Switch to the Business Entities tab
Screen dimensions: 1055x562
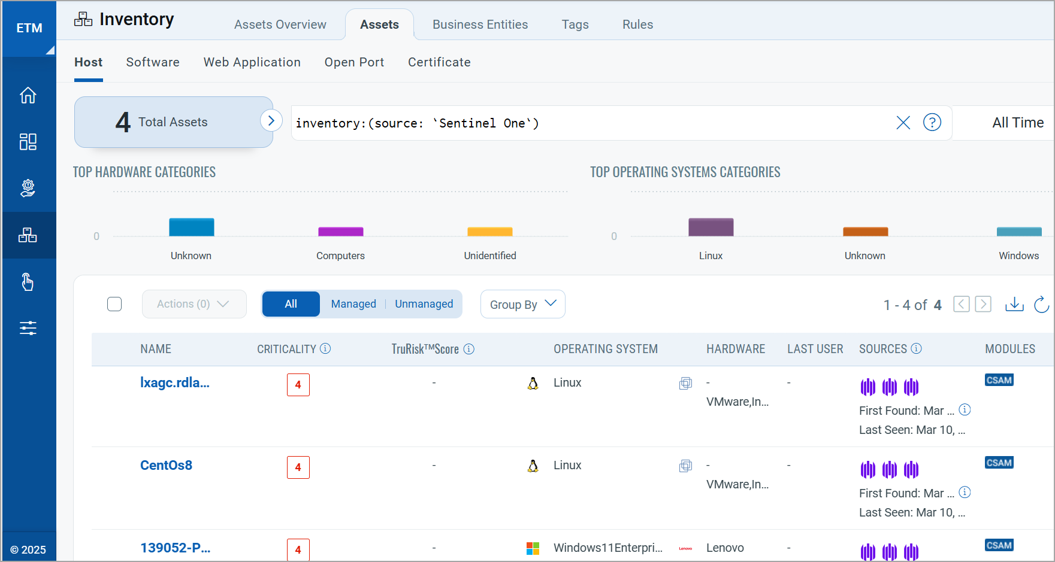(x=480, y=25)
